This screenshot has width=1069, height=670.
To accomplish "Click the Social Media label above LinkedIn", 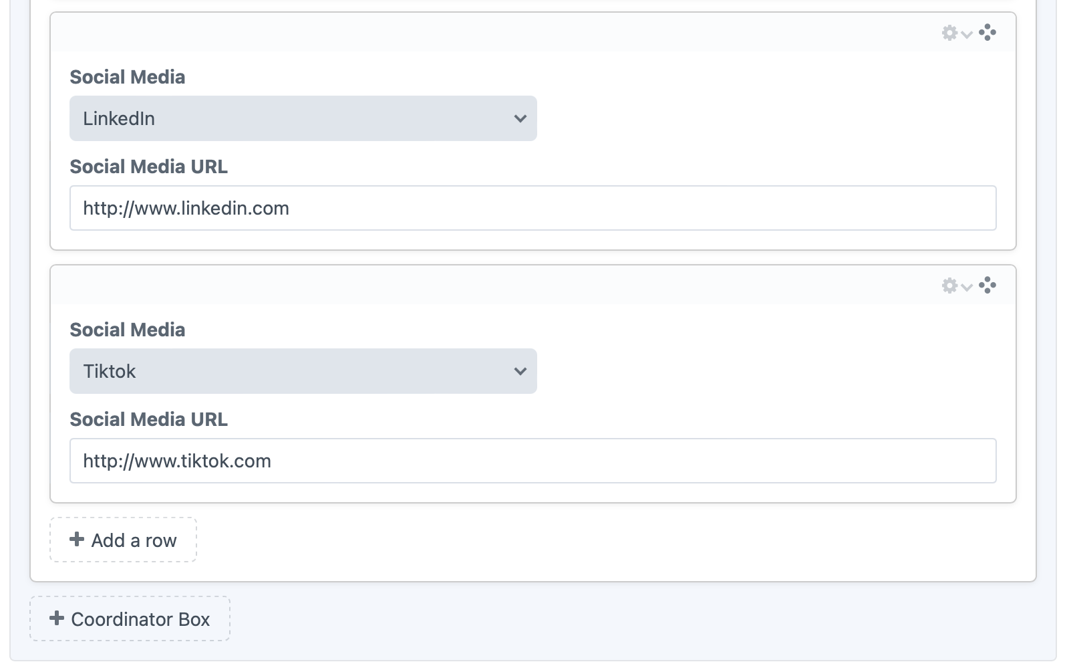I will pyautogui.click(x=128, y=77).
